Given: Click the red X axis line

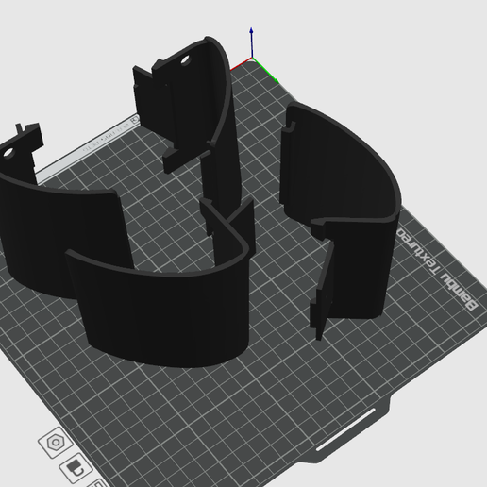Looking at the screenshot, I should tap(241, 64).
